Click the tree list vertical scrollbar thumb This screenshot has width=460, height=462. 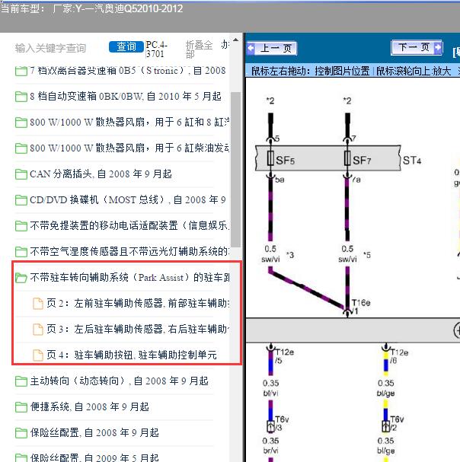(235, 170)
